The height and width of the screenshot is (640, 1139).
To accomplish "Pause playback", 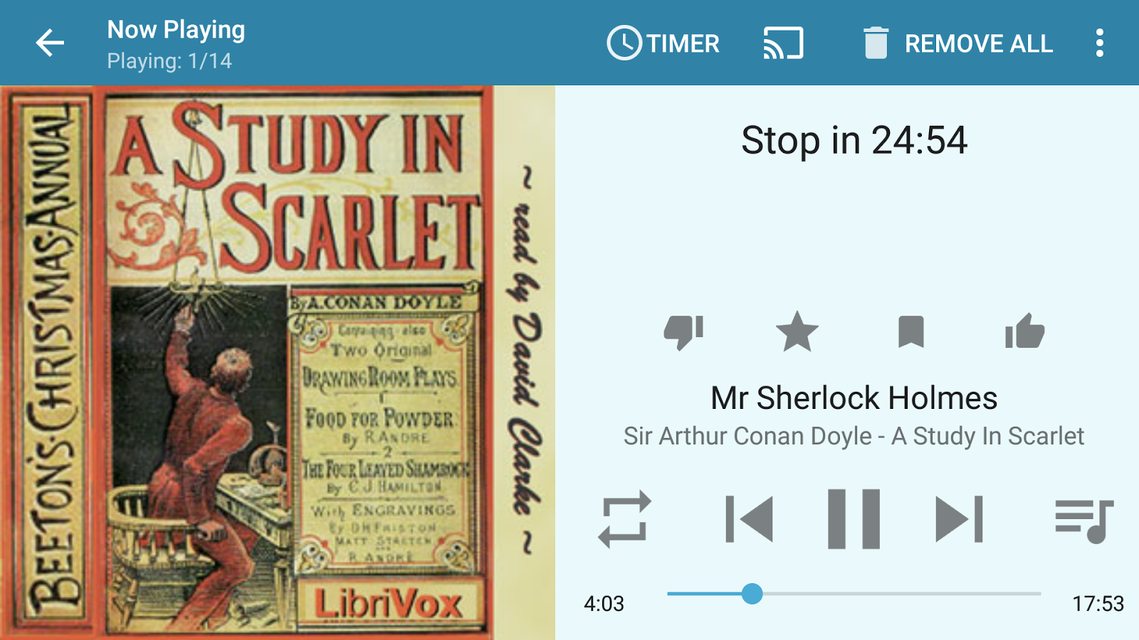I will click(854, 519).
